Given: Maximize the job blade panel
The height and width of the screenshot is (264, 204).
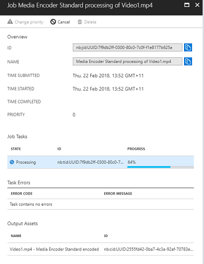Looking at the screenshot, I should tap(187, 5).
